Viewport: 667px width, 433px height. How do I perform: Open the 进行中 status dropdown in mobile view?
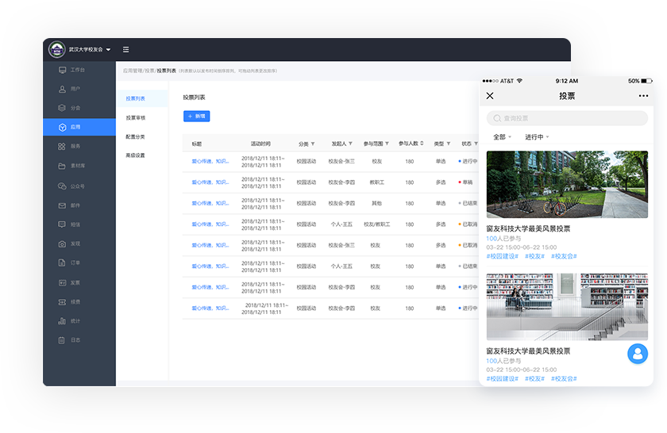(x=537, y=137)
